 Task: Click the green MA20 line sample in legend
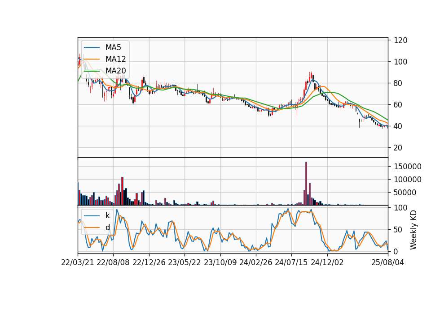tap(92, 71)
